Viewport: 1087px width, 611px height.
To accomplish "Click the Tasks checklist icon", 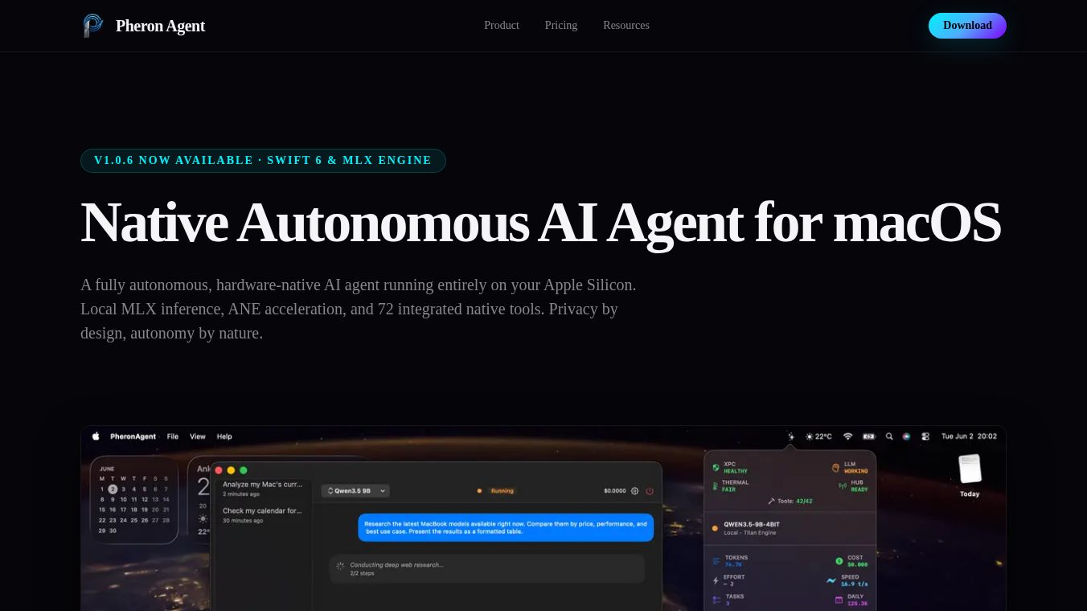I will pos(716,600).
